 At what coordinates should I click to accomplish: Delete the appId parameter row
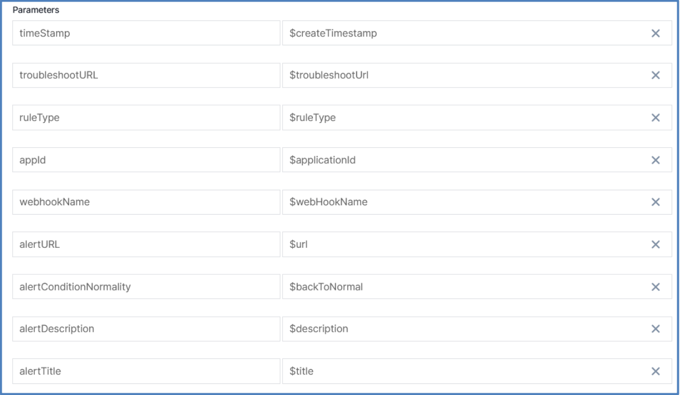pos(656,160)
